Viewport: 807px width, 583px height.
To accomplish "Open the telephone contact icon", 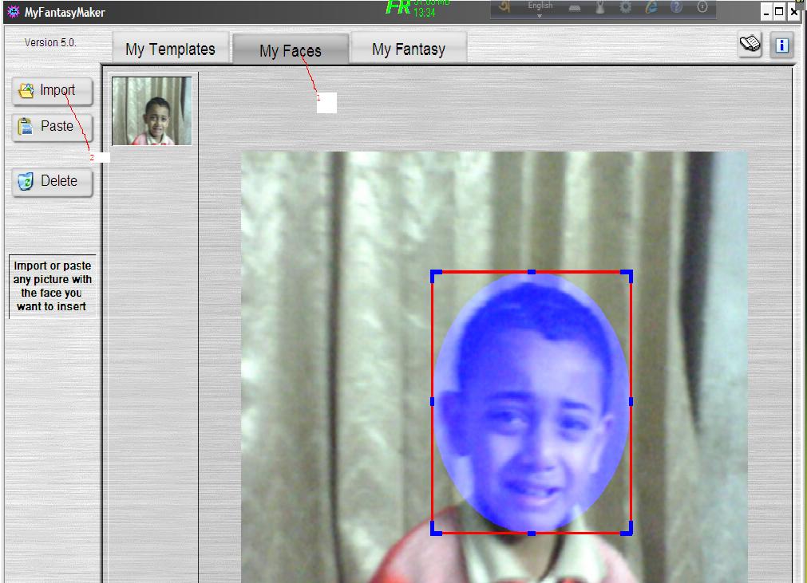I will click(x=750, y=44).
